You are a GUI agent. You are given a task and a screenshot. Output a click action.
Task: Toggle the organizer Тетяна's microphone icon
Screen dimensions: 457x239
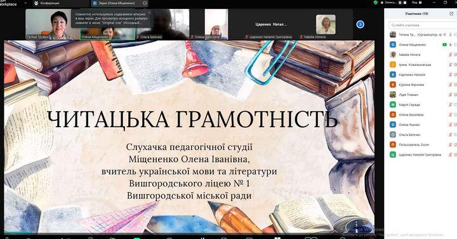450,35
